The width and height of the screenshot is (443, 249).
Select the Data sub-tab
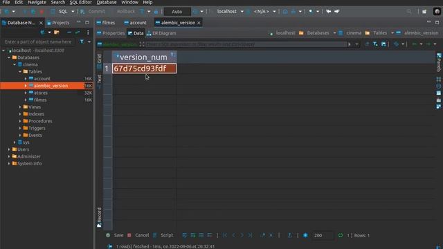(136, 33)
